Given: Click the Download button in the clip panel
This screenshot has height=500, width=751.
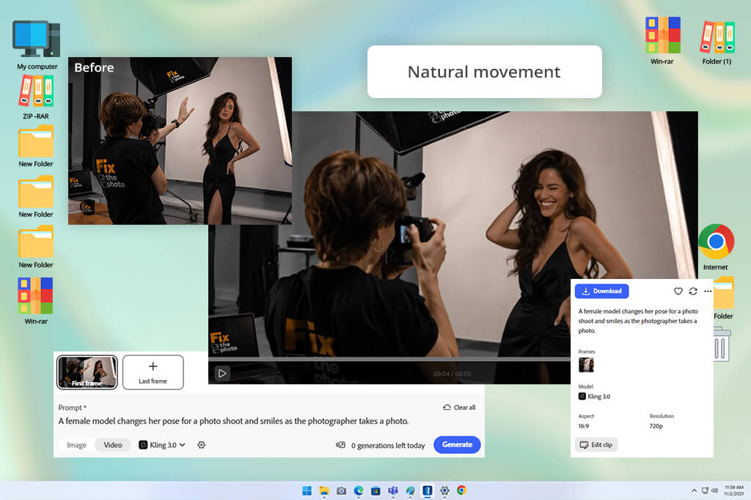Looking at the screenshot, I should click(x=601, y=291).
